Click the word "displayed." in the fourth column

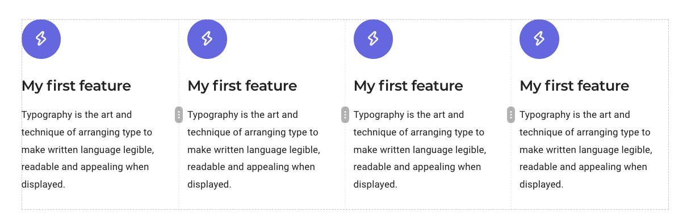[x=541, y=184]
